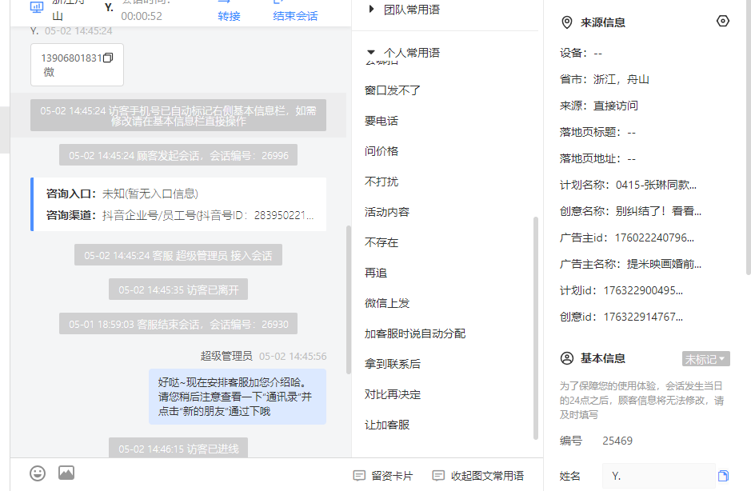Open source info settings hexagon icon
The image size is (751, 491).
click(723, 21)
